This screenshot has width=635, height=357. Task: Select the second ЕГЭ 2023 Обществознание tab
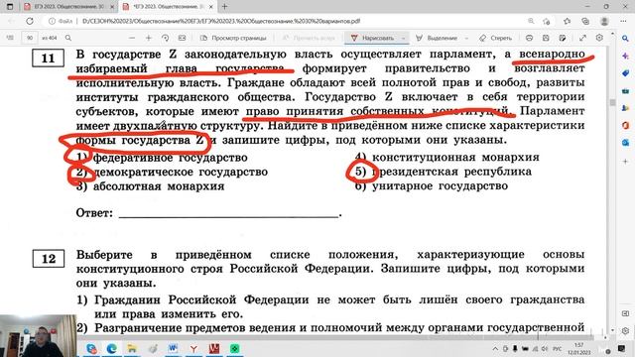coord(168,7)
